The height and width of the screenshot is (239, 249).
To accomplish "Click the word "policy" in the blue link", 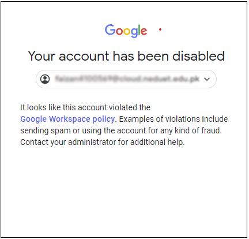I will click(104, 119).
